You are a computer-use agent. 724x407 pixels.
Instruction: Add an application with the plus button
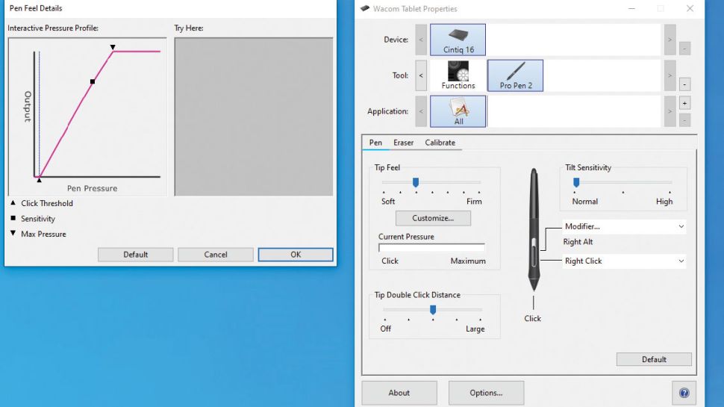(x=684, y=103)
